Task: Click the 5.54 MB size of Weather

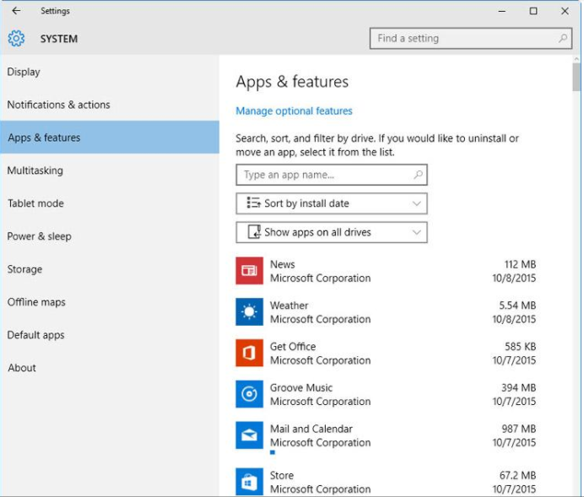Action: pyautogui.click(x=517, y=305)
